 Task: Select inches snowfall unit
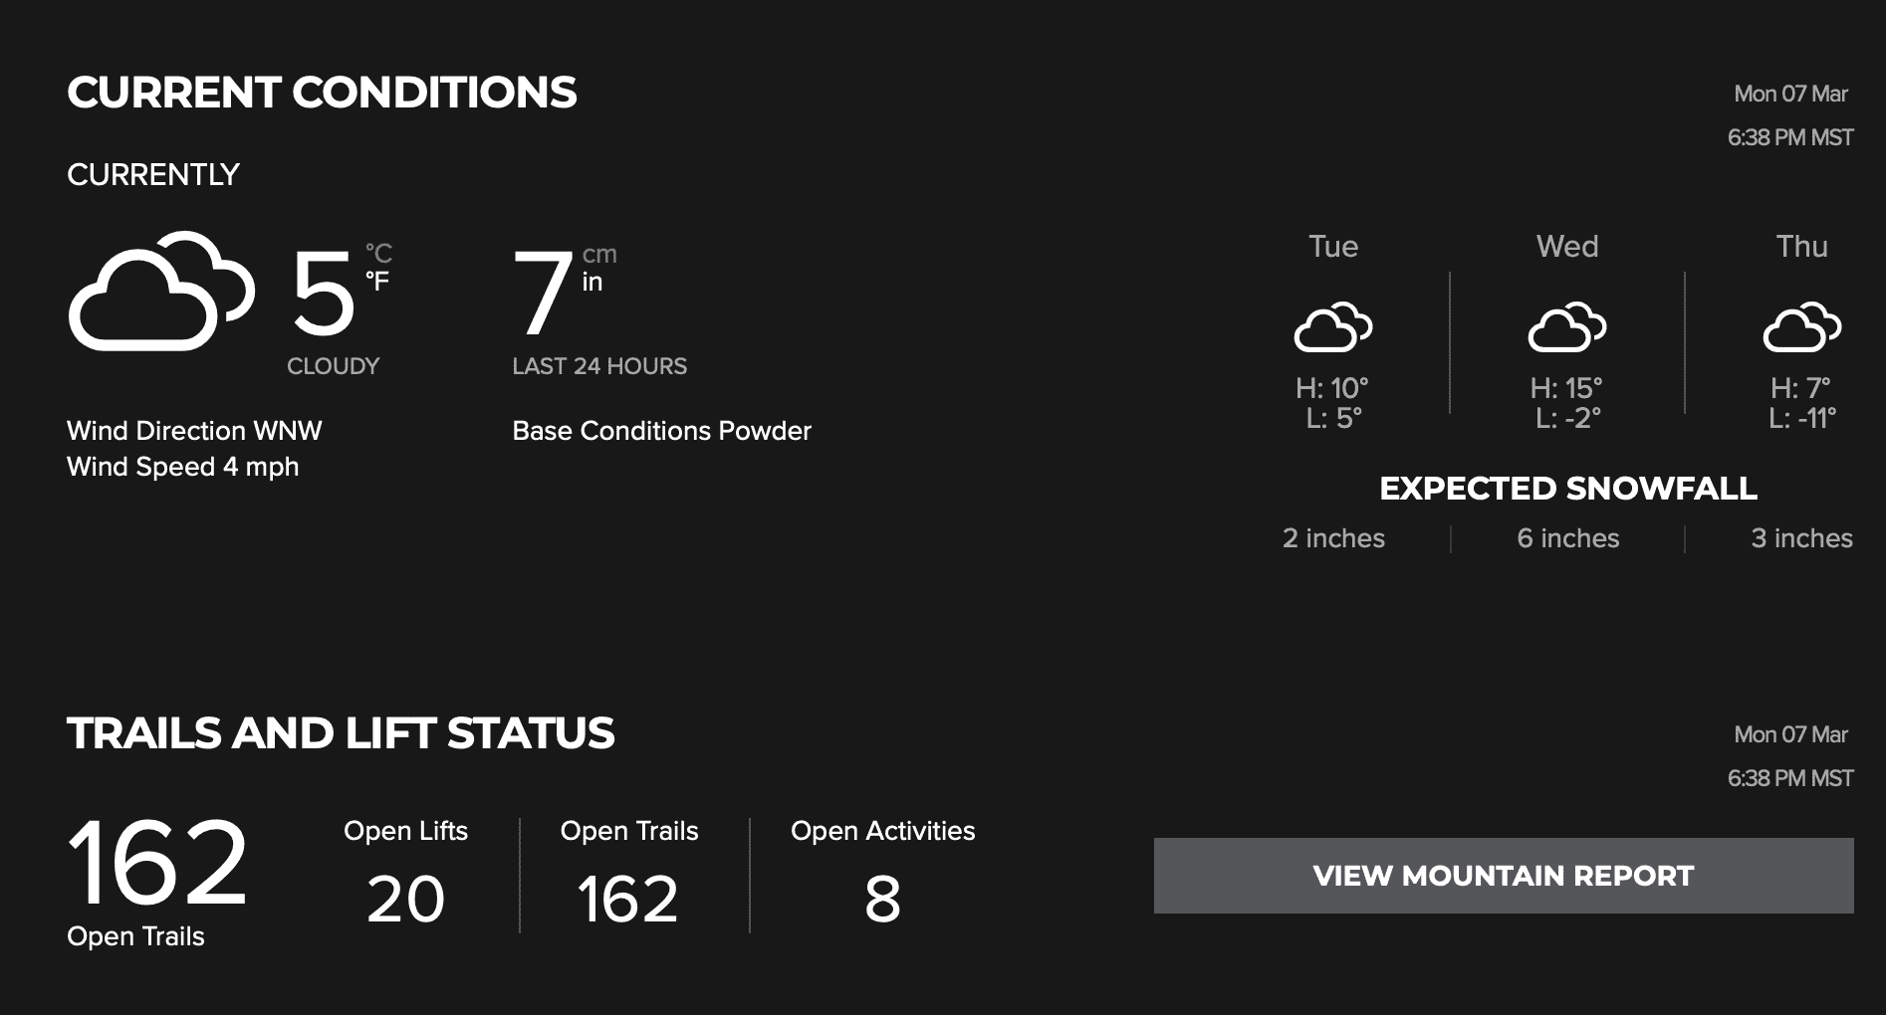(592, 282)
